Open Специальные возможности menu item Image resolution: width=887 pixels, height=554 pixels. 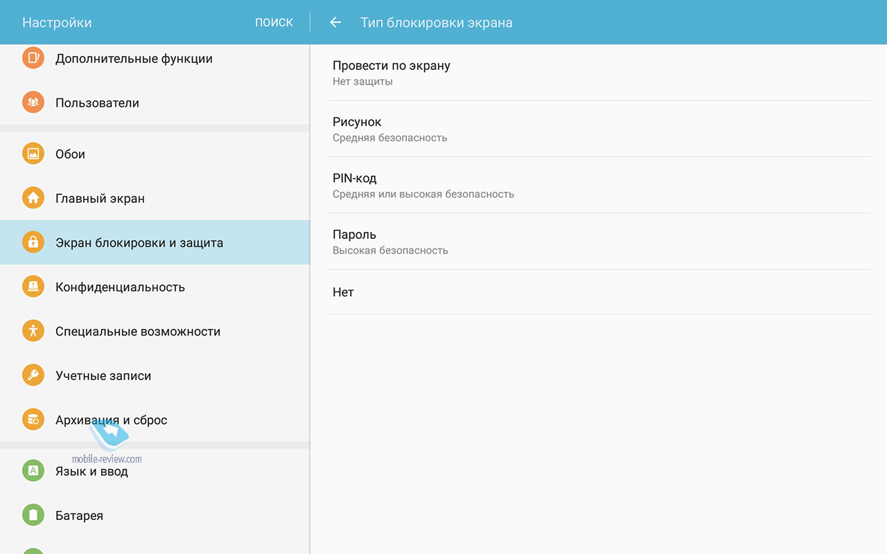tap(138, 332)
